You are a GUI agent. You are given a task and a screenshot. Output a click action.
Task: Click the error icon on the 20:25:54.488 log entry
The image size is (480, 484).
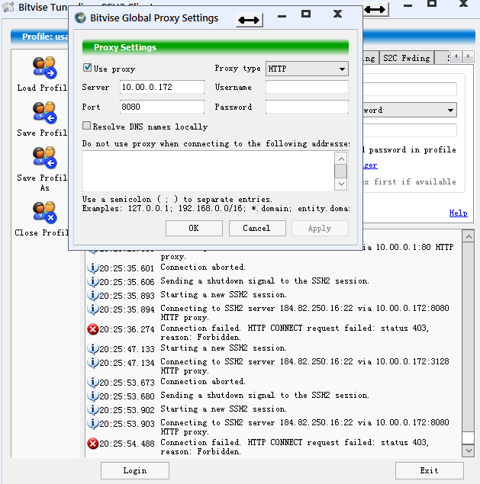93,444
